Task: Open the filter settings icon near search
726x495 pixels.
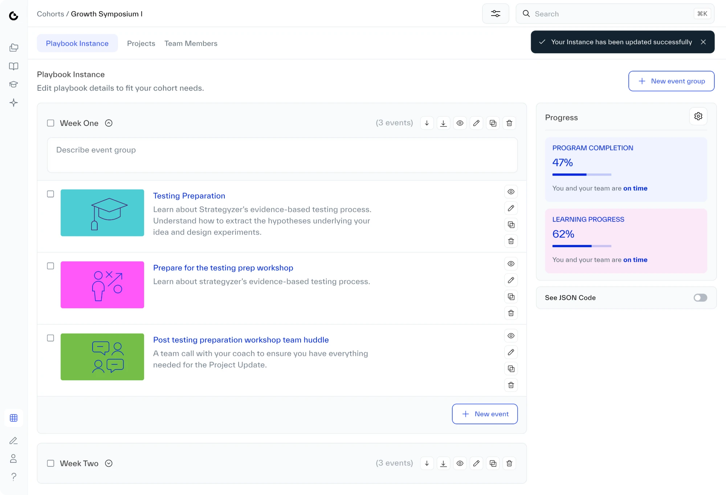Action: 495,14
